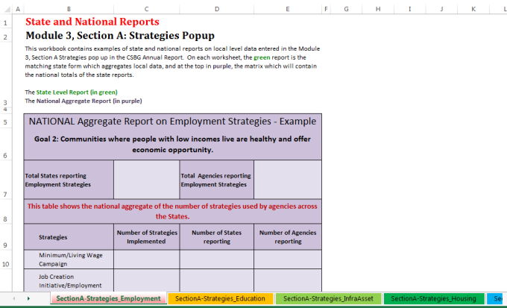The image size is (507, 308).
Task: Click the 'Number of Strategies Implemented' header cell
Action: [x=146, y=237]
